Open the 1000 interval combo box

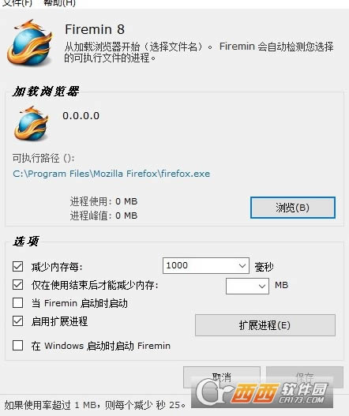[x=205, y=265]
